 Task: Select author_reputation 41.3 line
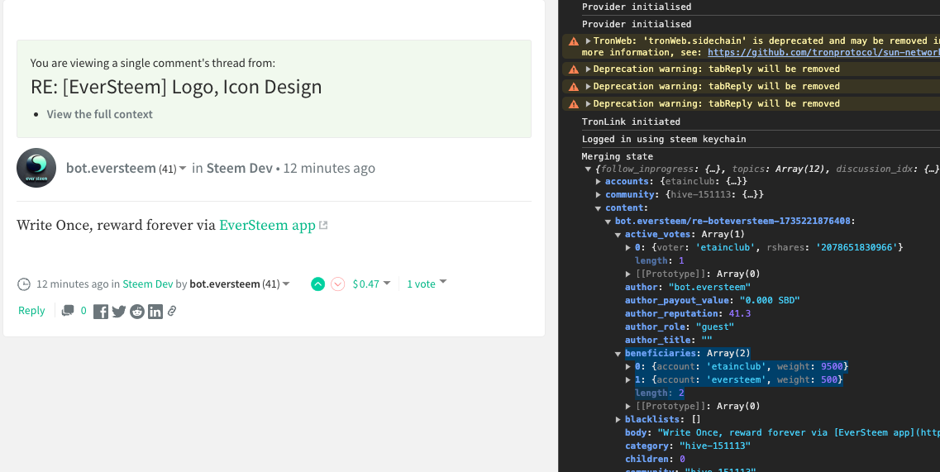[688, 313]
